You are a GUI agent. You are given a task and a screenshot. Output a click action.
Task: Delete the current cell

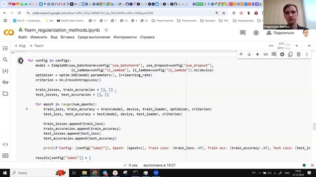tap(299, 54)
